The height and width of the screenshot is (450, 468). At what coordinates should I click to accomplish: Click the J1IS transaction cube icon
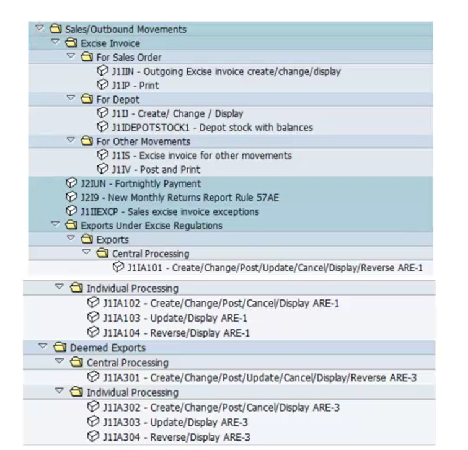102,155
